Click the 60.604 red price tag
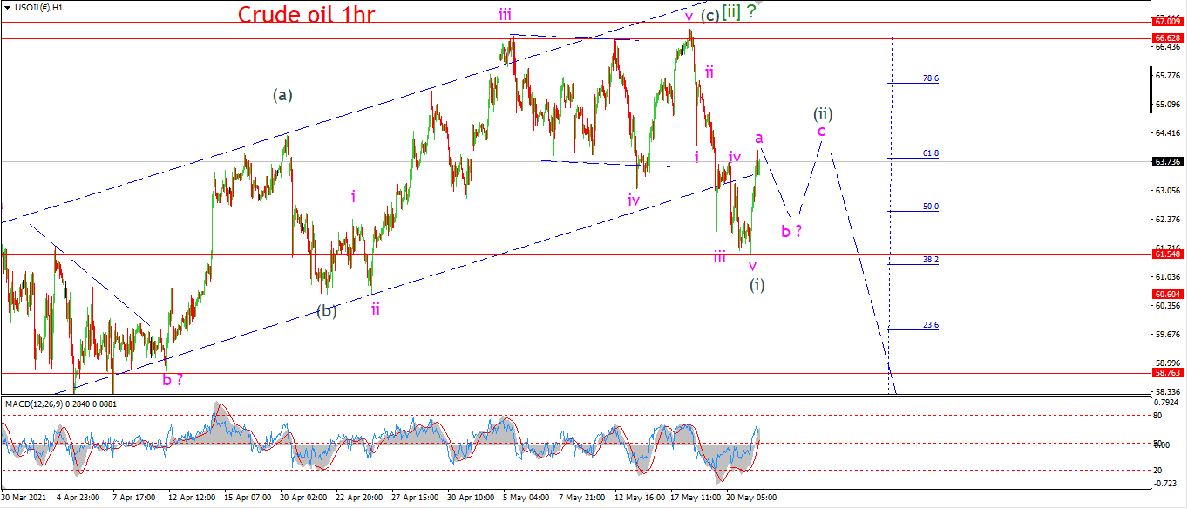The image size is (1188, 509). [x=1167, y=295]
